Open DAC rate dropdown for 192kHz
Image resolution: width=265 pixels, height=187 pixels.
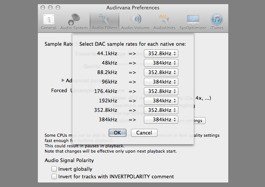point(161,100)
